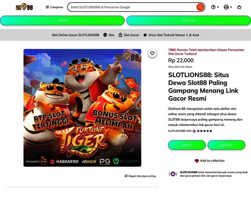
Task: Click the lock icon beside Slot Gacor
Action: [x=120, y=35]
